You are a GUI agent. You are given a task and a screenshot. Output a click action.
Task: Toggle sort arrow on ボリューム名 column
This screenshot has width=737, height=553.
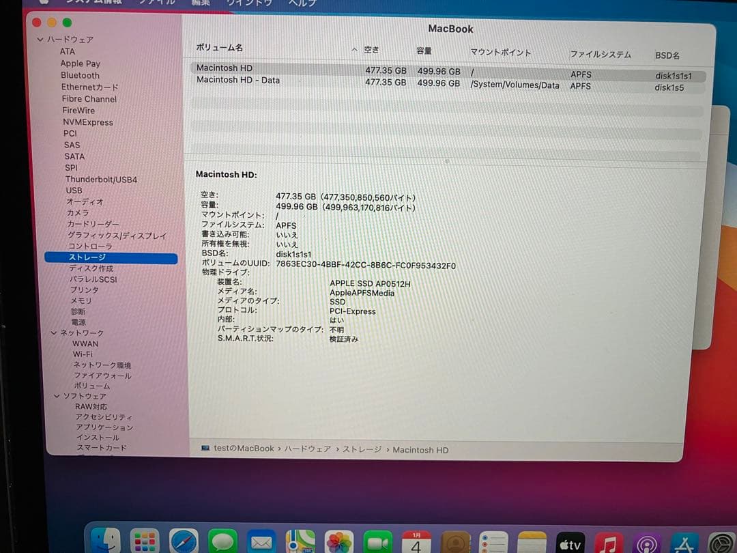(x=354, y=49)
